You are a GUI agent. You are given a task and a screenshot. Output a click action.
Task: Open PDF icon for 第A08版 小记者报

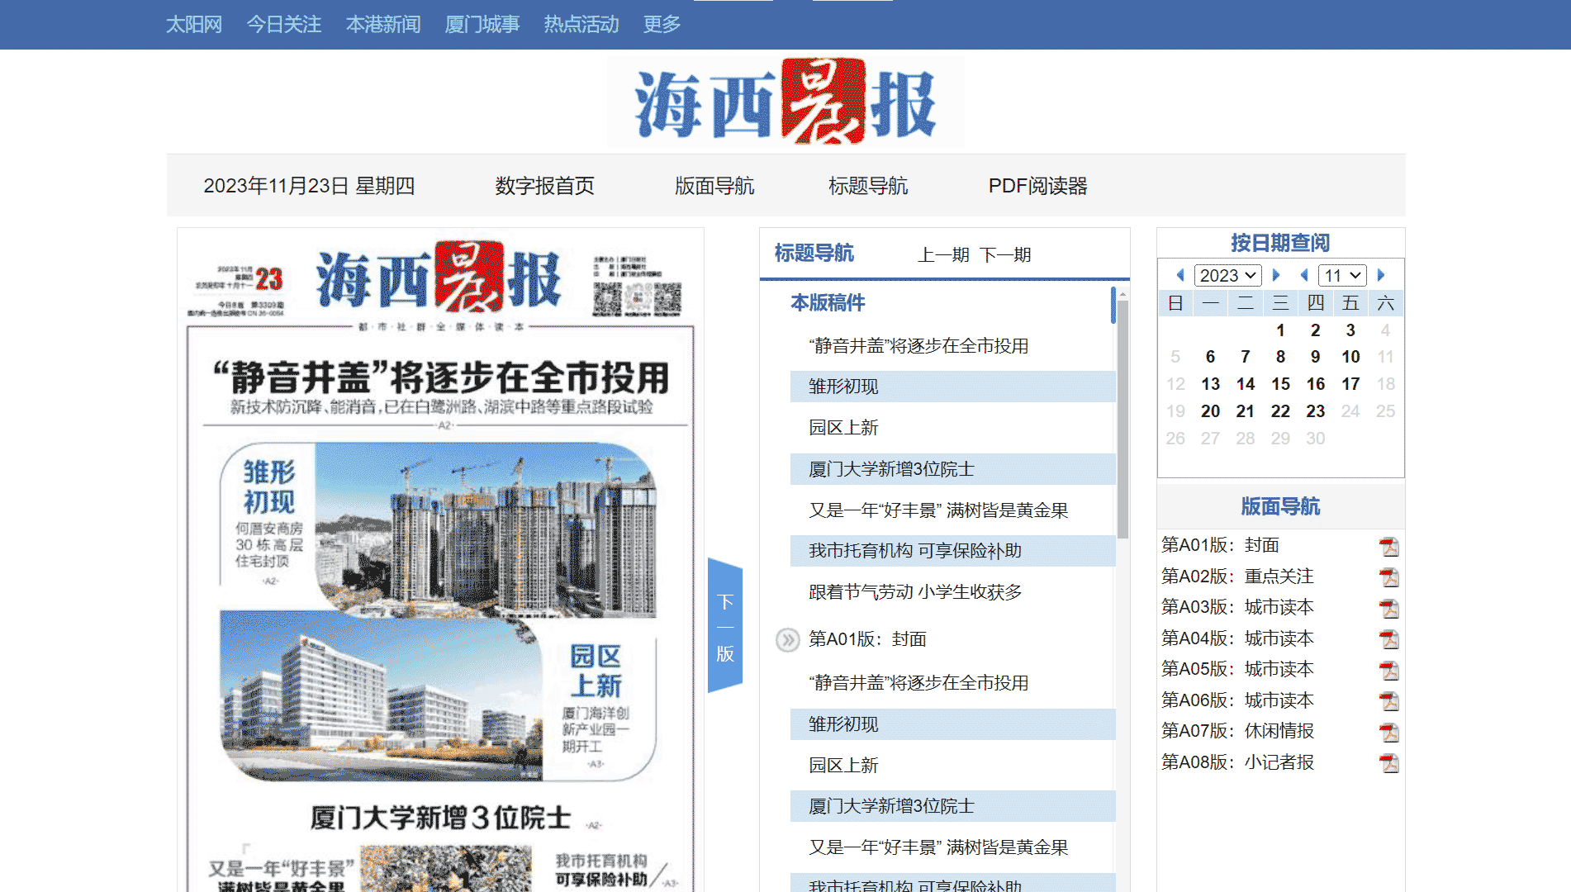click(x=1388, y=763)
